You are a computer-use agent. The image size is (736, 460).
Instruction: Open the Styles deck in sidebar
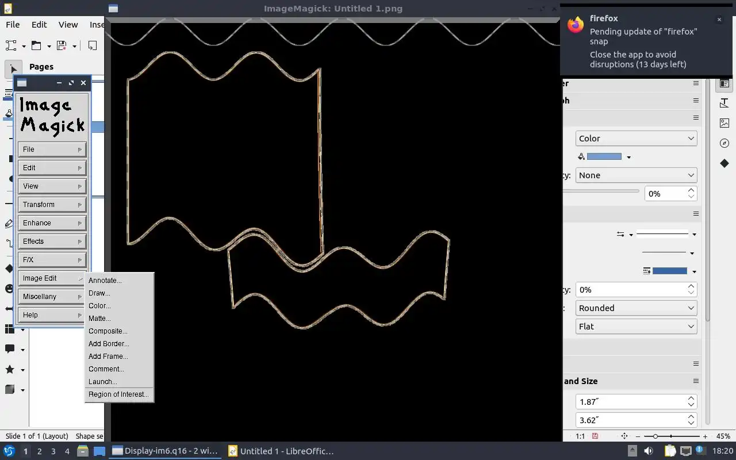click(x=724, y=103)
